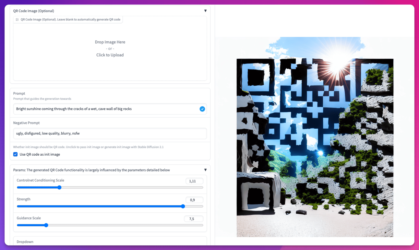Toggle Use QR code as init image checkbox

pyautogui.click(x=15, y=154)
